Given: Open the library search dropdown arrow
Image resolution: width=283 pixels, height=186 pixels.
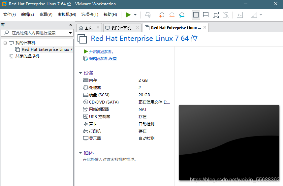Looking at the screenshot, I should 70,33.
